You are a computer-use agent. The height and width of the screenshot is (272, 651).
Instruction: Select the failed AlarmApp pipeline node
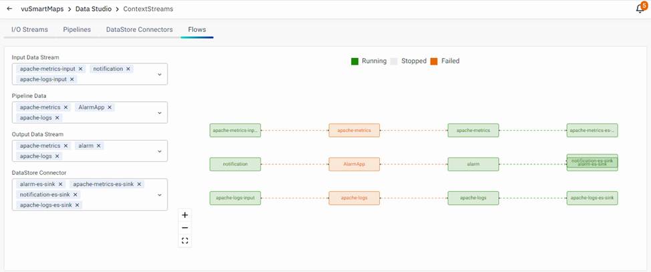tap(355, 164)
